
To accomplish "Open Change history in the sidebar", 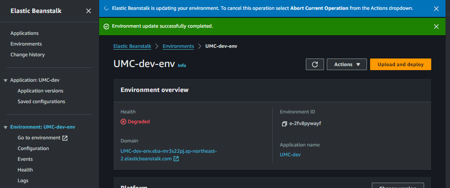I will 28,54.
